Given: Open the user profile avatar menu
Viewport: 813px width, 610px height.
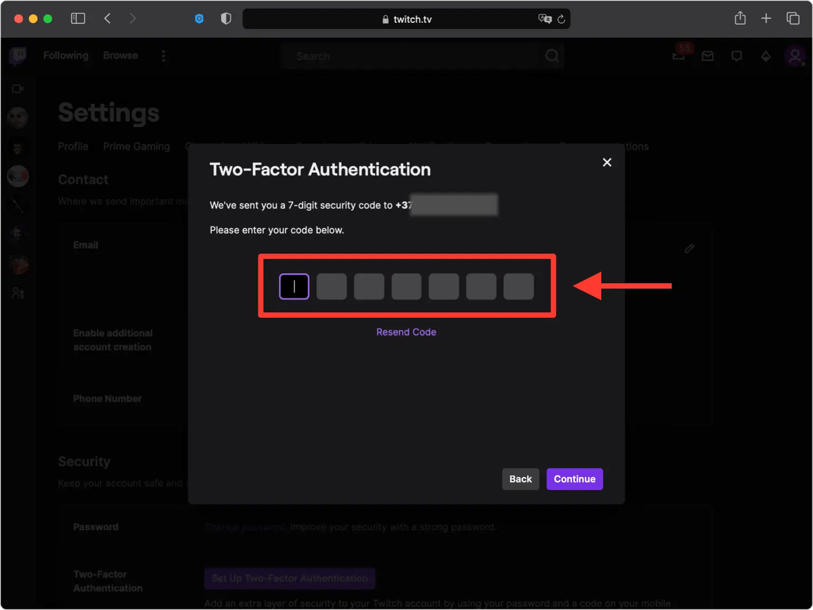Looking at the screenshot, I should [794, 56].
